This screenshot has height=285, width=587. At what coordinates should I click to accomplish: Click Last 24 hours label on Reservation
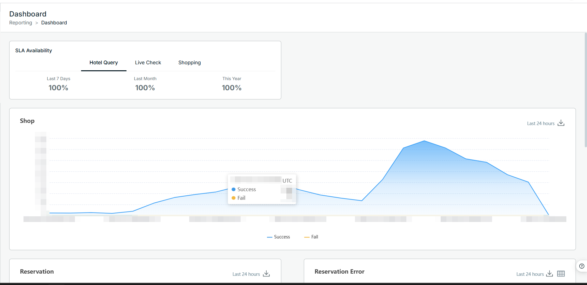coord(246,274)
